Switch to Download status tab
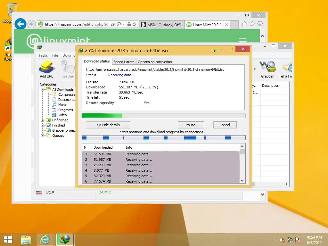 [x=97, y=61]
